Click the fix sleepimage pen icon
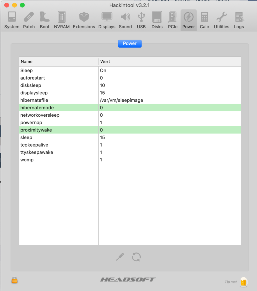Viewport: 257px width, 291px height. click(x=120, y=257)
